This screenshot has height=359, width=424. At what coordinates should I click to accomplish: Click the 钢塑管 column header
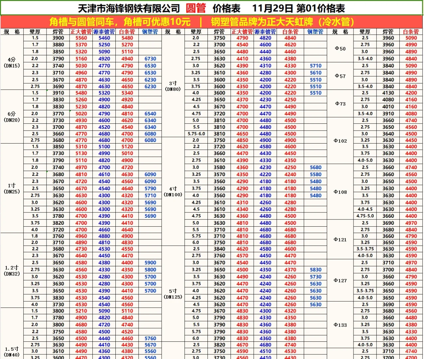tap(150, 32)
